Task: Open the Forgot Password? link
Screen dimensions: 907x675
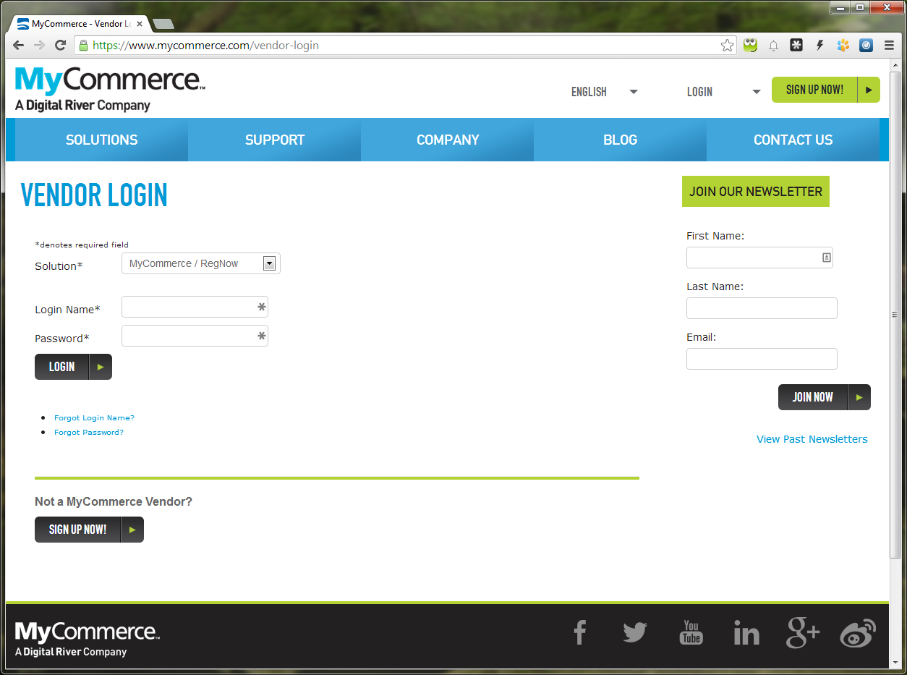Action: point(89,433)
